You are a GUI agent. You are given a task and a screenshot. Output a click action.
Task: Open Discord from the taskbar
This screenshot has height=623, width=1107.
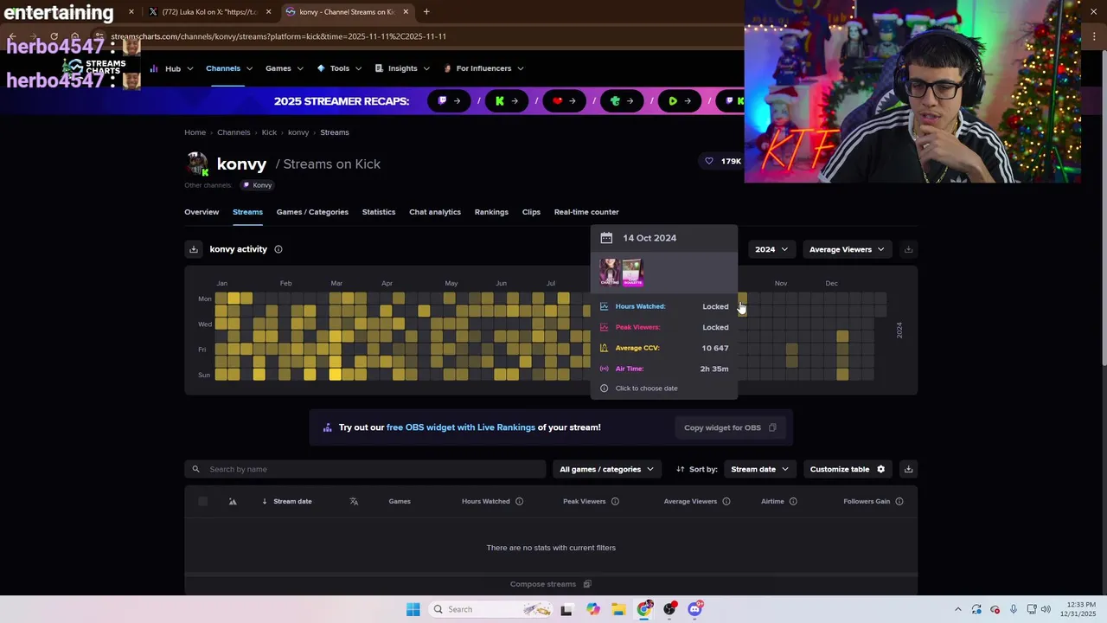[x=695, y=609]
